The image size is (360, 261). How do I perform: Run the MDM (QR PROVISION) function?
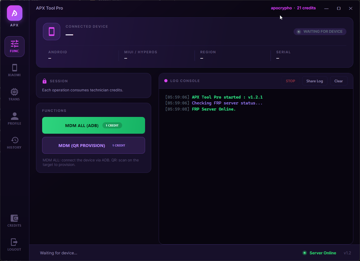click(x=94, y=145)
